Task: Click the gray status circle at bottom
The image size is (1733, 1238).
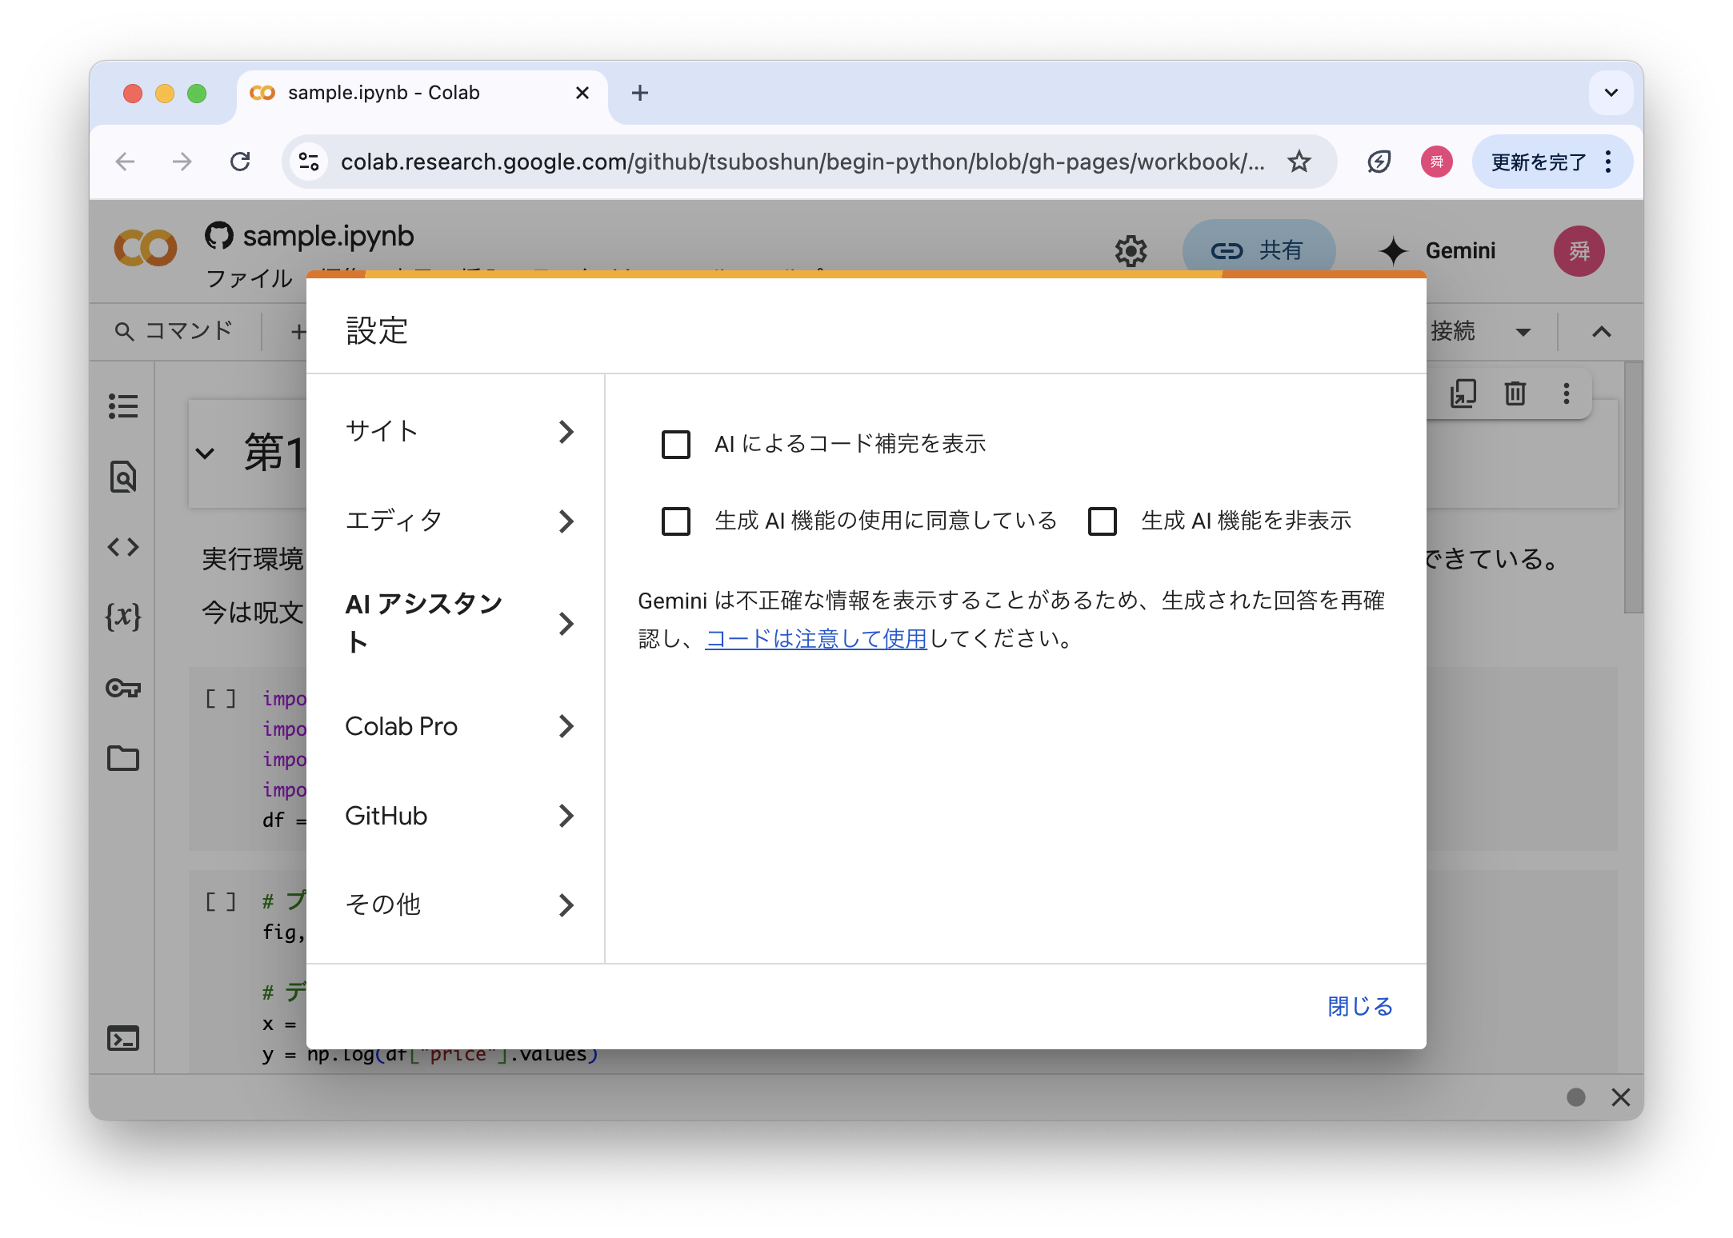Action: 1576,1096
